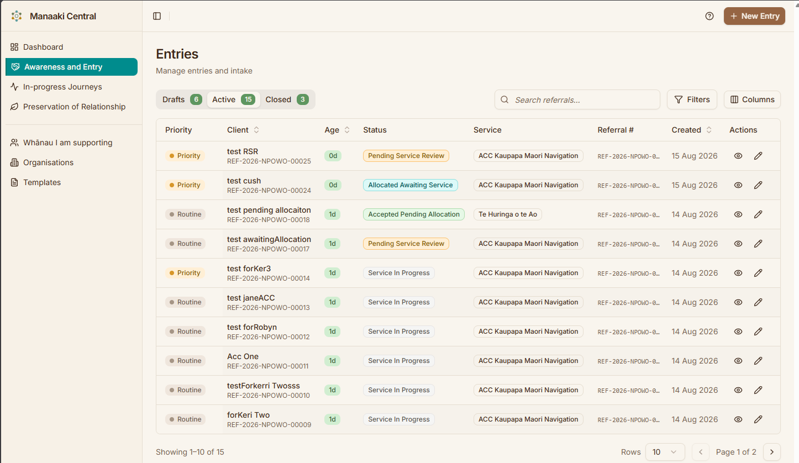Viewport: 799px width, 463px height.
Task: Open Whānau I am supporting
Action: point(71,143)
